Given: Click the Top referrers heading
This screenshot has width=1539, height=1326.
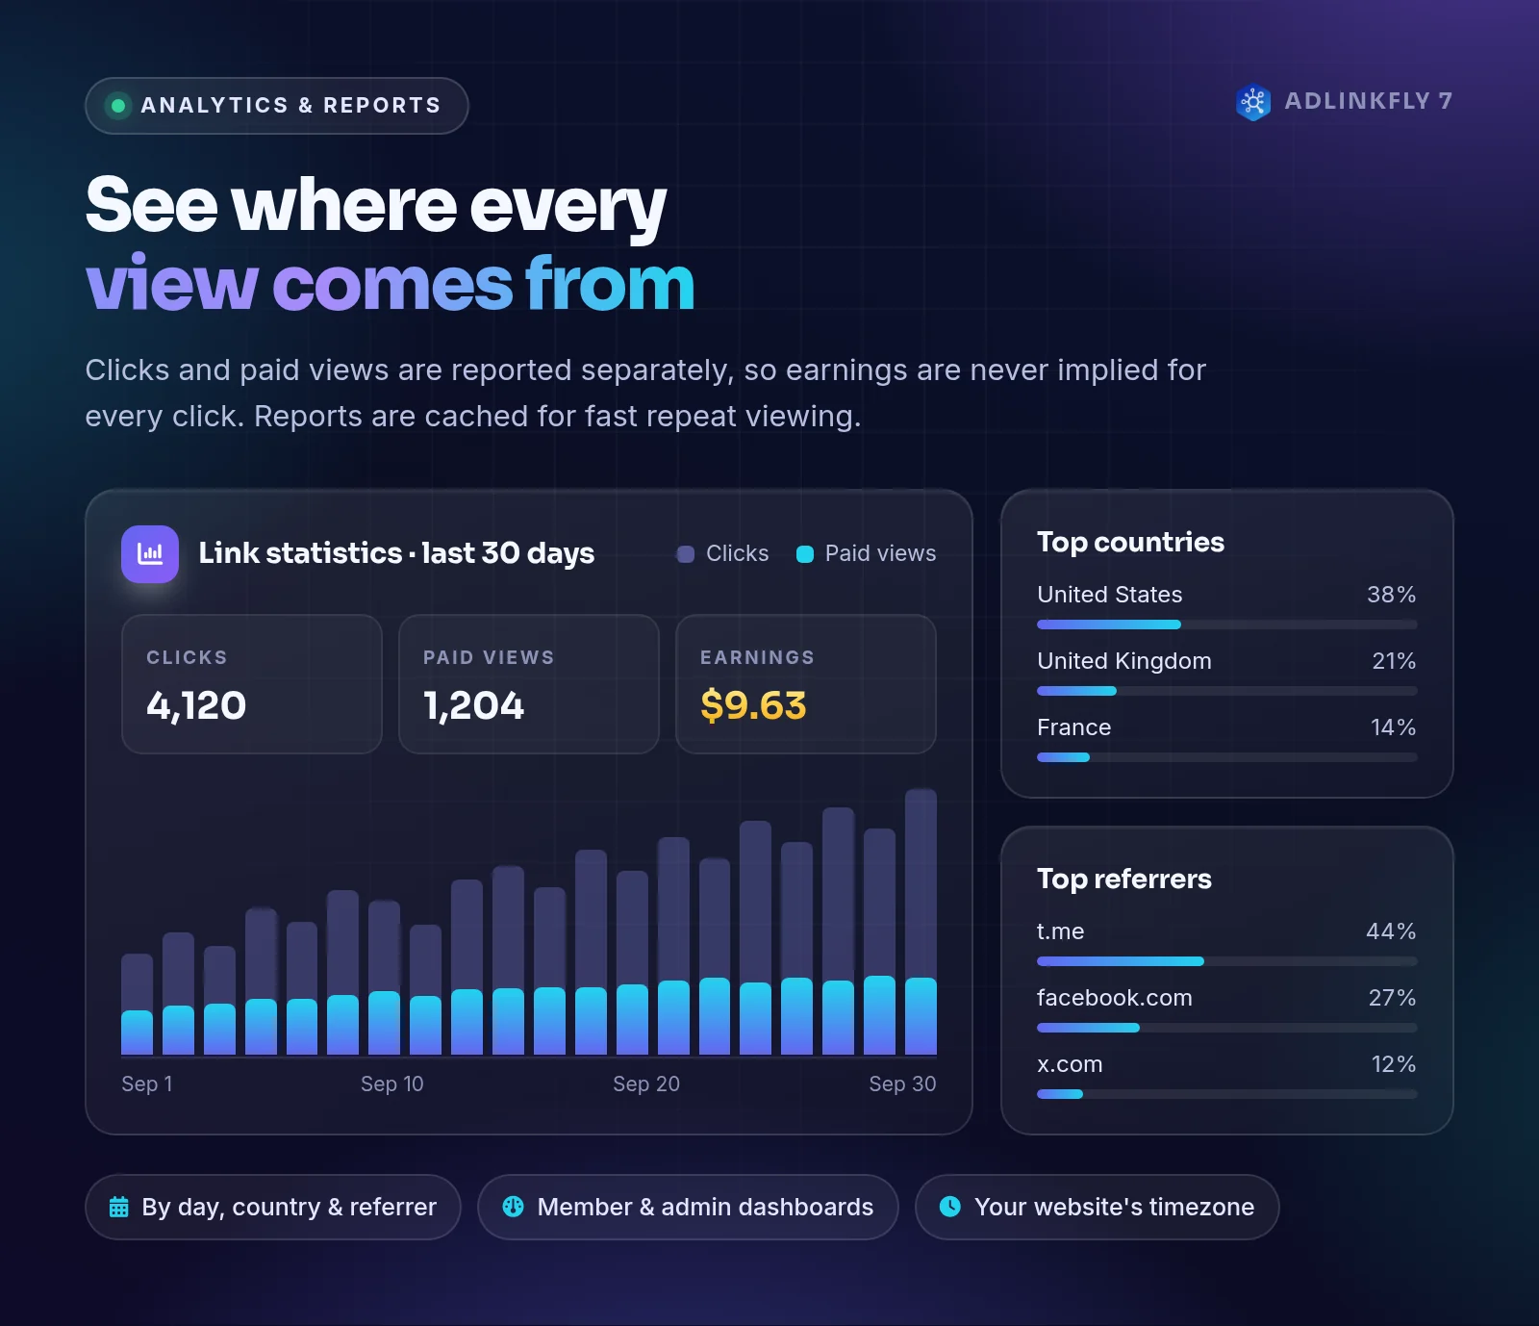Looking at the screenshot, I should click(x=1124, y=880).
